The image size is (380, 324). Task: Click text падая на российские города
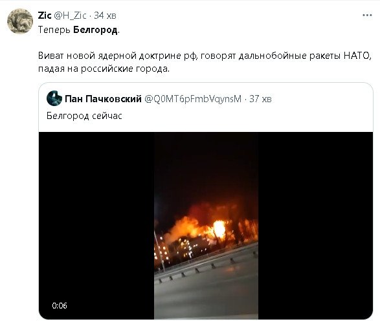pyautogui.click(x=104, y=69)
